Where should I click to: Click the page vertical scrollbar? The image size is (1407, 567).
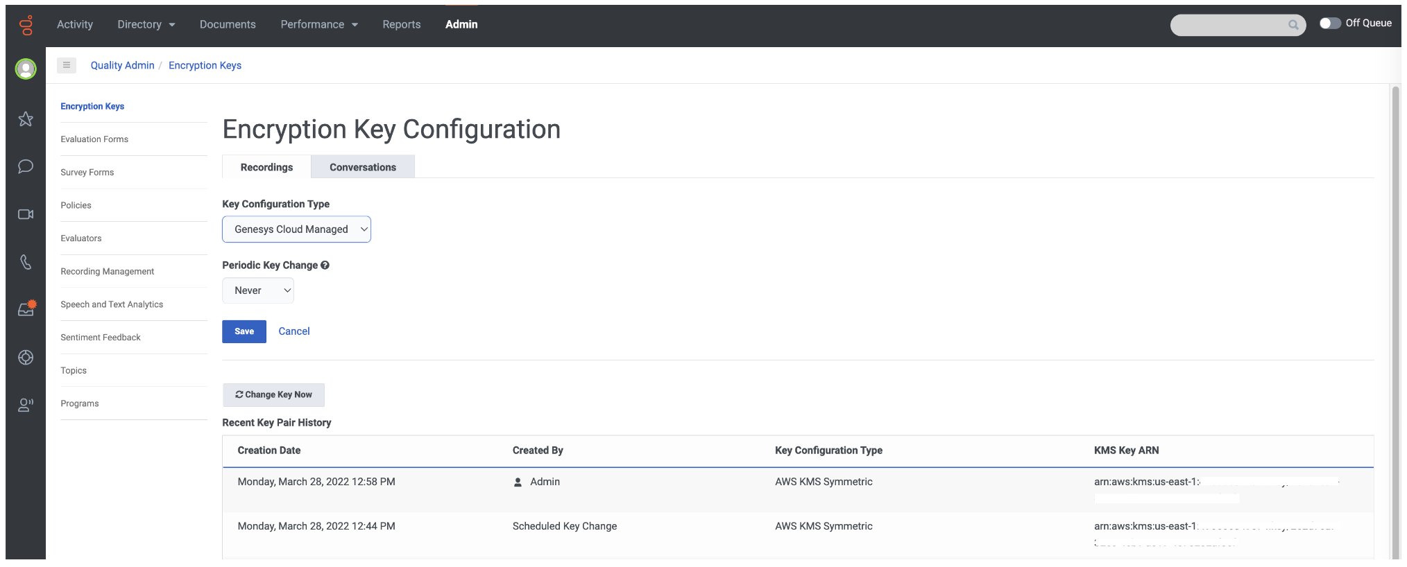click(x=1395, y=319)
